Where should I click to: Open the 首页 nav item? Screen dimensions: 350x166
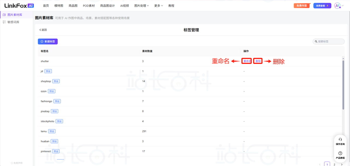pyautogui.click(x=46, y=6)
